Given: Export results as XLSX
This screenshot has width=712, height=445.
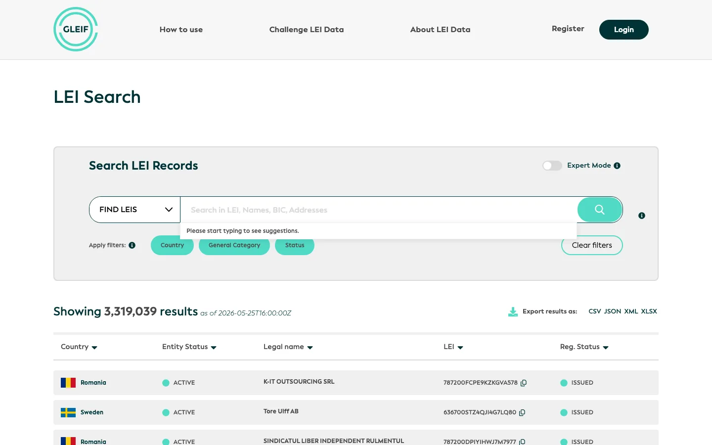Looking at the screenshot, I should click(x=649, y=311).
